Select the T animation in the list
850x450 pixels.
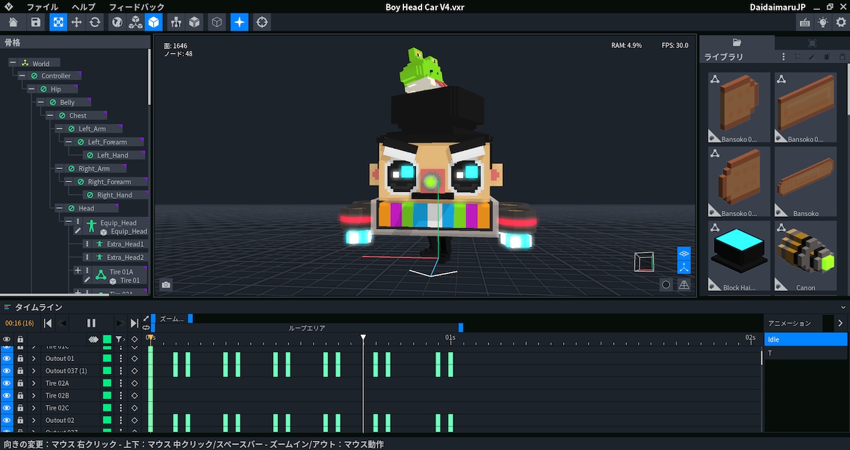tap(805, 353)
